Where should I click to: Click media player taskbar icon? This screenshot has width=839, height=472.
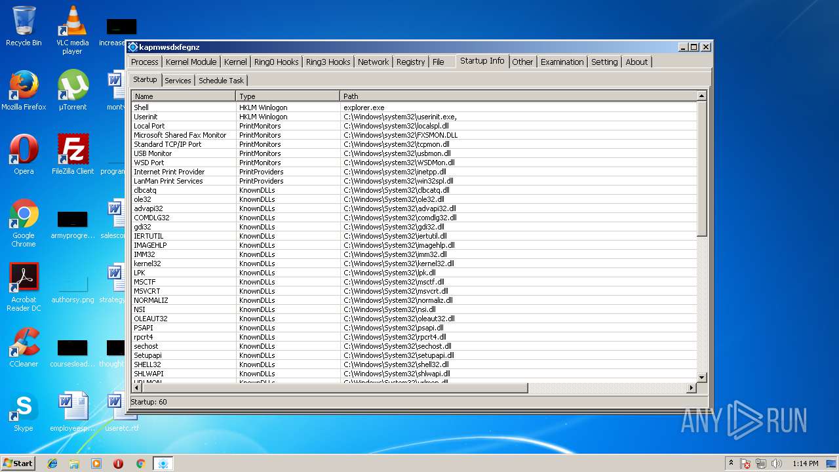pos(96,463)
